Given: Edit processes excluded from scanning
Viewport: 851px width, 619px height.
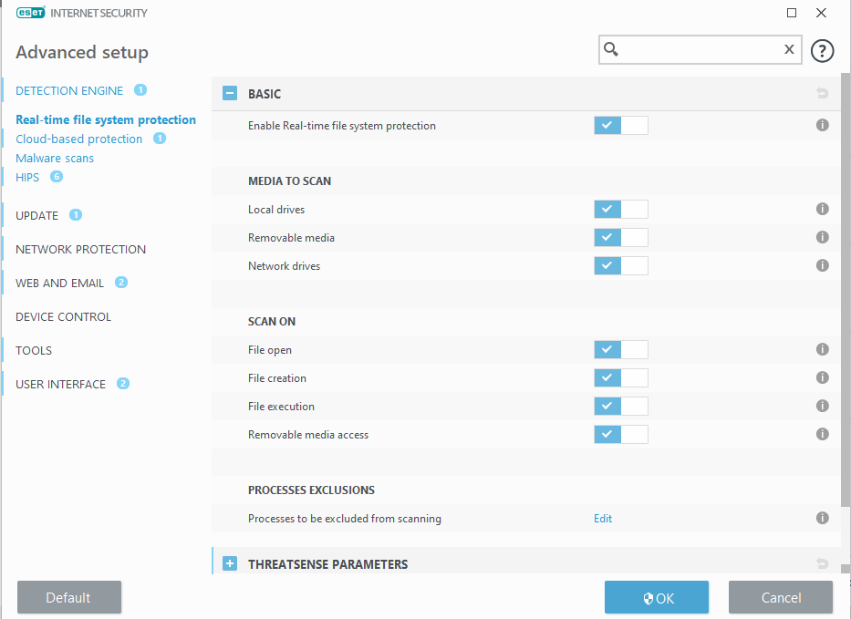Looking at the screenshot, I should click(x=603, y=519).
